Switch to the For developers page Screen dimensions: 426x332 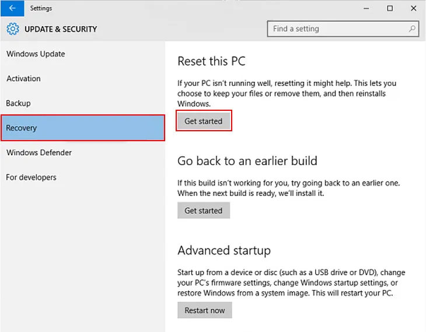point(31,177)
